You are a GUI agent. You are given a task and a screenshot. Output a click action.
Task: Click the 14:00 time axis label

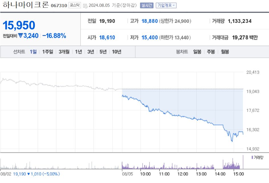point(220,174)
